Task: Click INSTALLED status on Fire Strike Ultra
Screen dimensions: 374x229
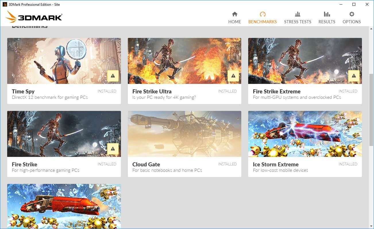Action: [227, 91]
